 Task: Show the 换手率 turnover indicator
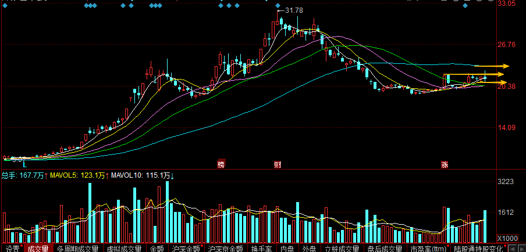pyautogui.click(x=262, y=249)
